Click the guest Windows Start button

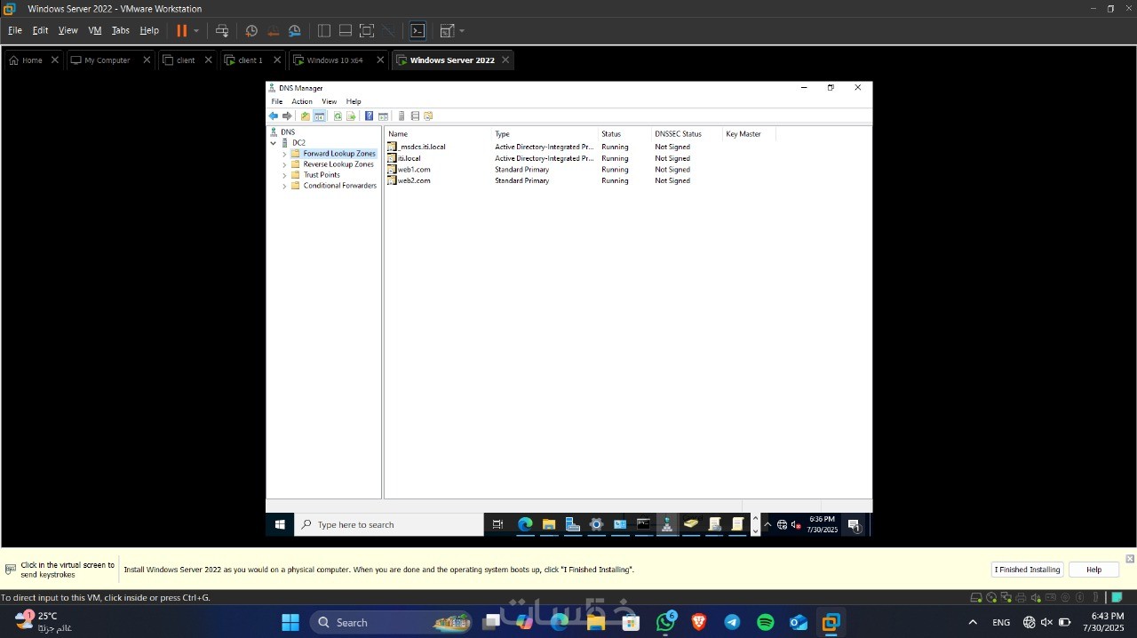(280, 524)
